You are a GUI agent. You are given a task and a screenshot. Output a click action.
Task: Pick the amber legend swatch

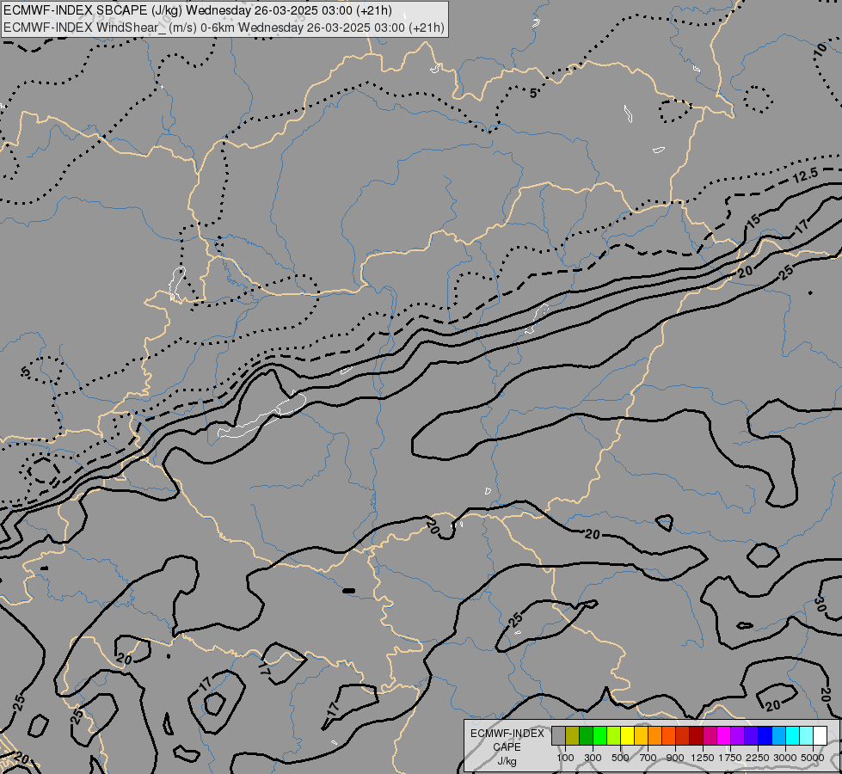641,736
